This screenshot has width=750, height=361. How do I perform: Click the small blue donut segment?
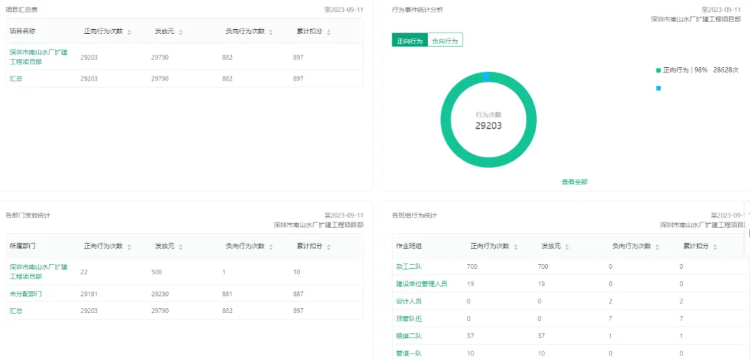click(x=486, y=77)
